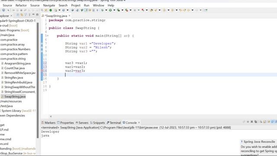This screenshot has height=156, width=277.
Task: Open the Next Annotation dropdown arrow
Action: [x=168, y=10]
